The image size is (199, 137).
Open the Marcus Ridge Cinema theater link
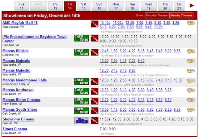[21, 100]
